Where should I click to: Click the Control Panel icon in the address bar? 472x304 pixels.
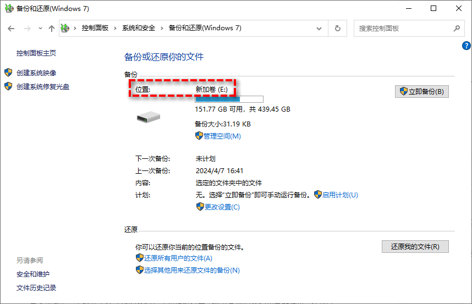point(65,28)
